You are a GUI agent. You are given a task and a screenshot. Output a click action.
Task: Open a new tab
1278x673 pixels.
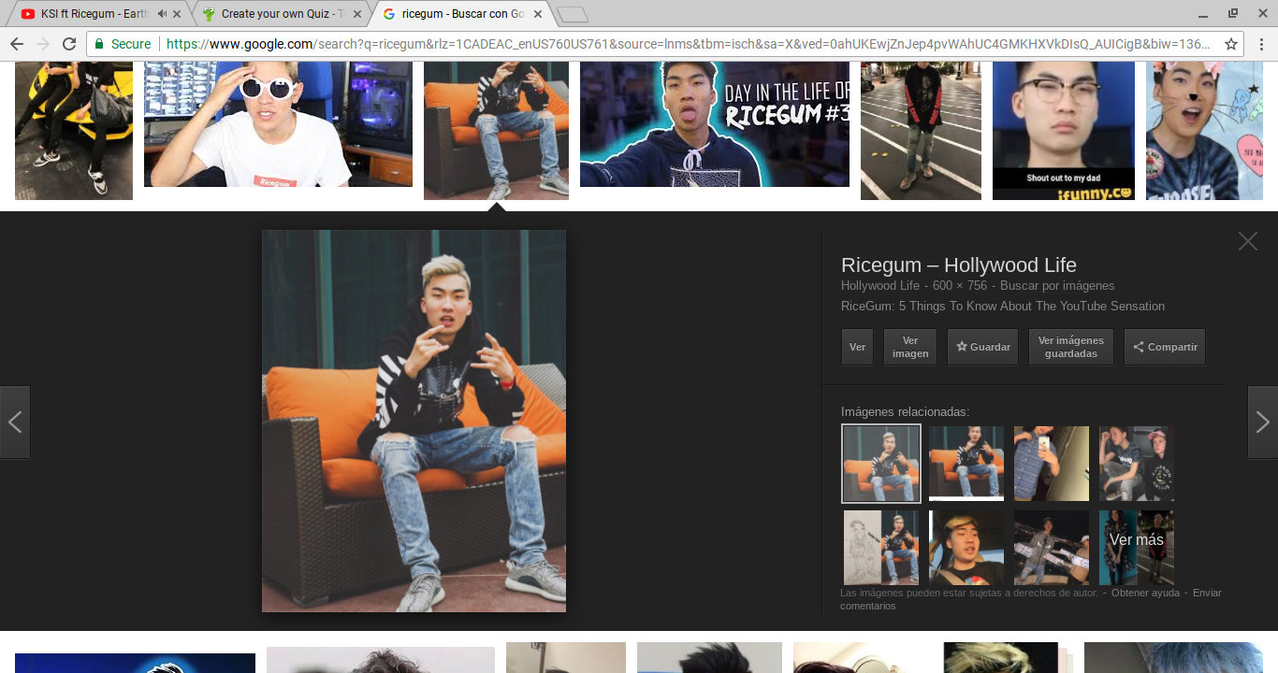572,14
